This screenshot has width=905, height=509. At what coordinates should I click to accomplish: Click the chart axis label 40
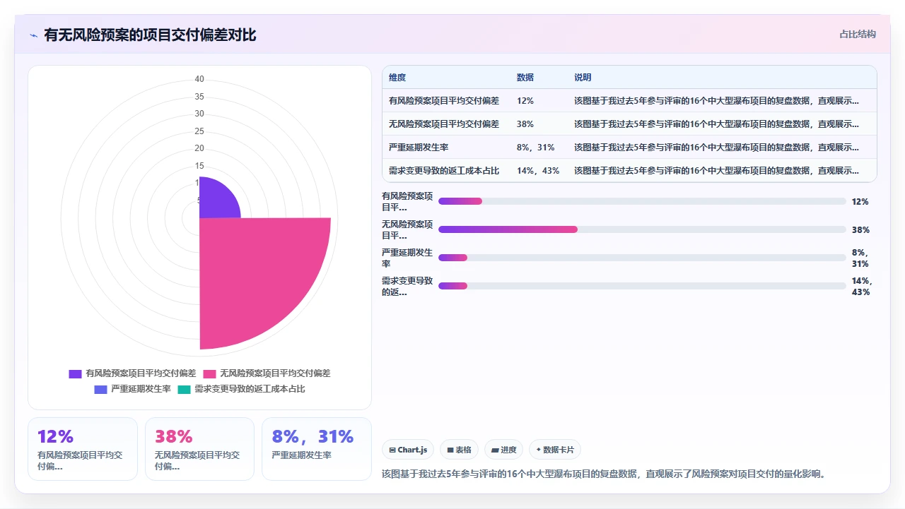pyautogui.click(x=199, y=79)
